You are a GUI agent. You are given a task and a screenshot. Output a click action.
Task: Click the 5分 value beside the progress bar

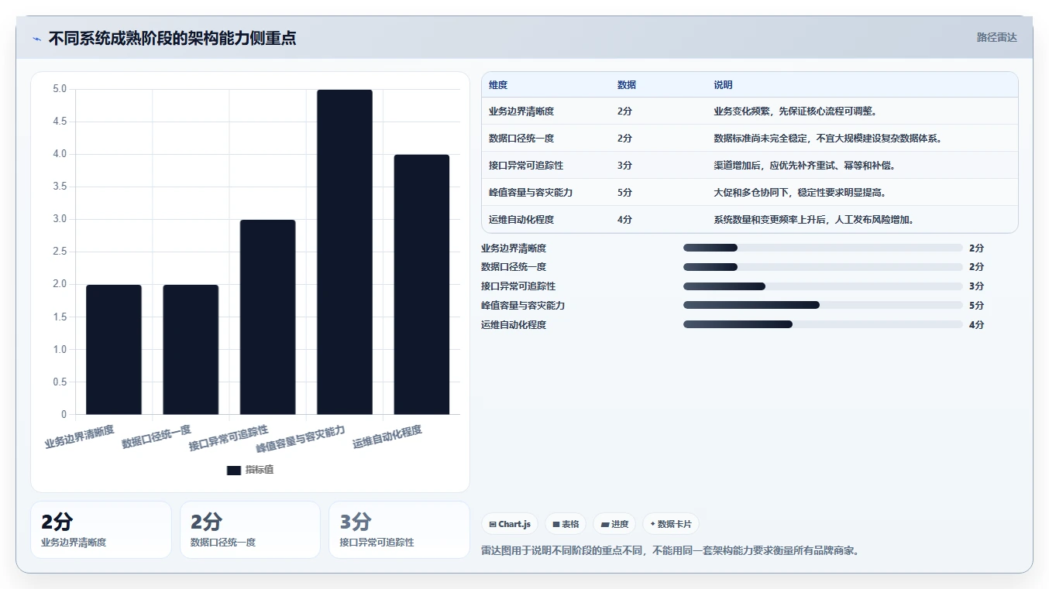[x=976, y=306]
